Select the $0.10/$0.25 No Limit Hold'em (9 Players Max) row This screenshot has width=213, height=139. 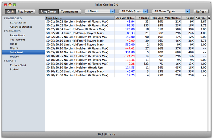click(126, 60)
